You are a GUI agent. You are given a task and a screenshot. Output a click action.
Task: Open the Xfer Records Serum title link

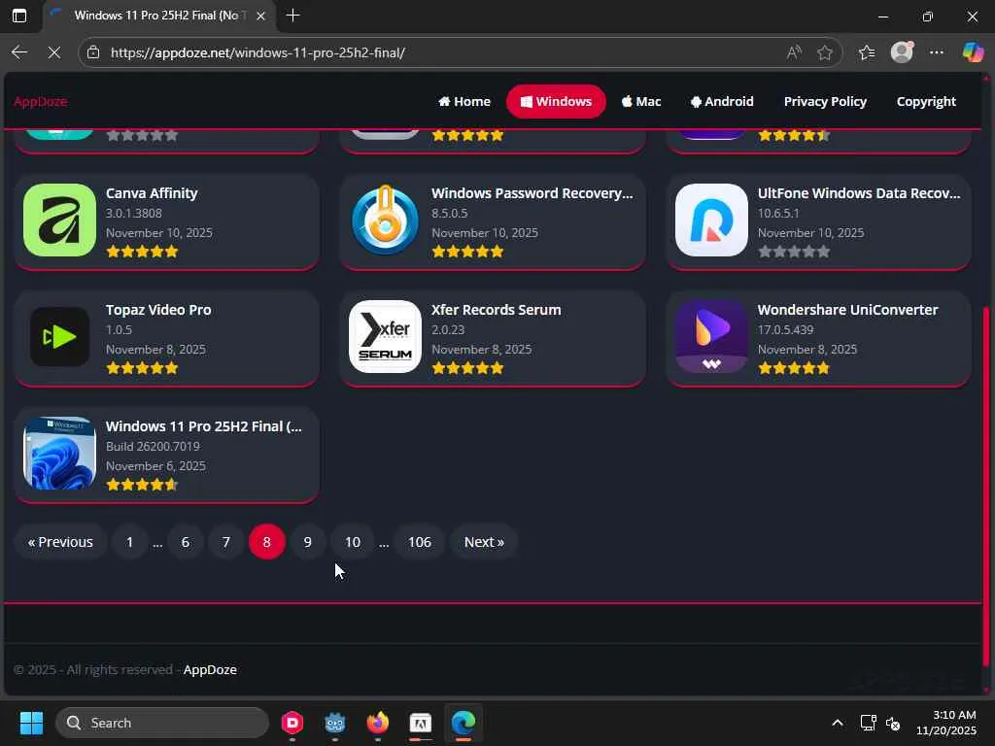[x=497, y=310]
